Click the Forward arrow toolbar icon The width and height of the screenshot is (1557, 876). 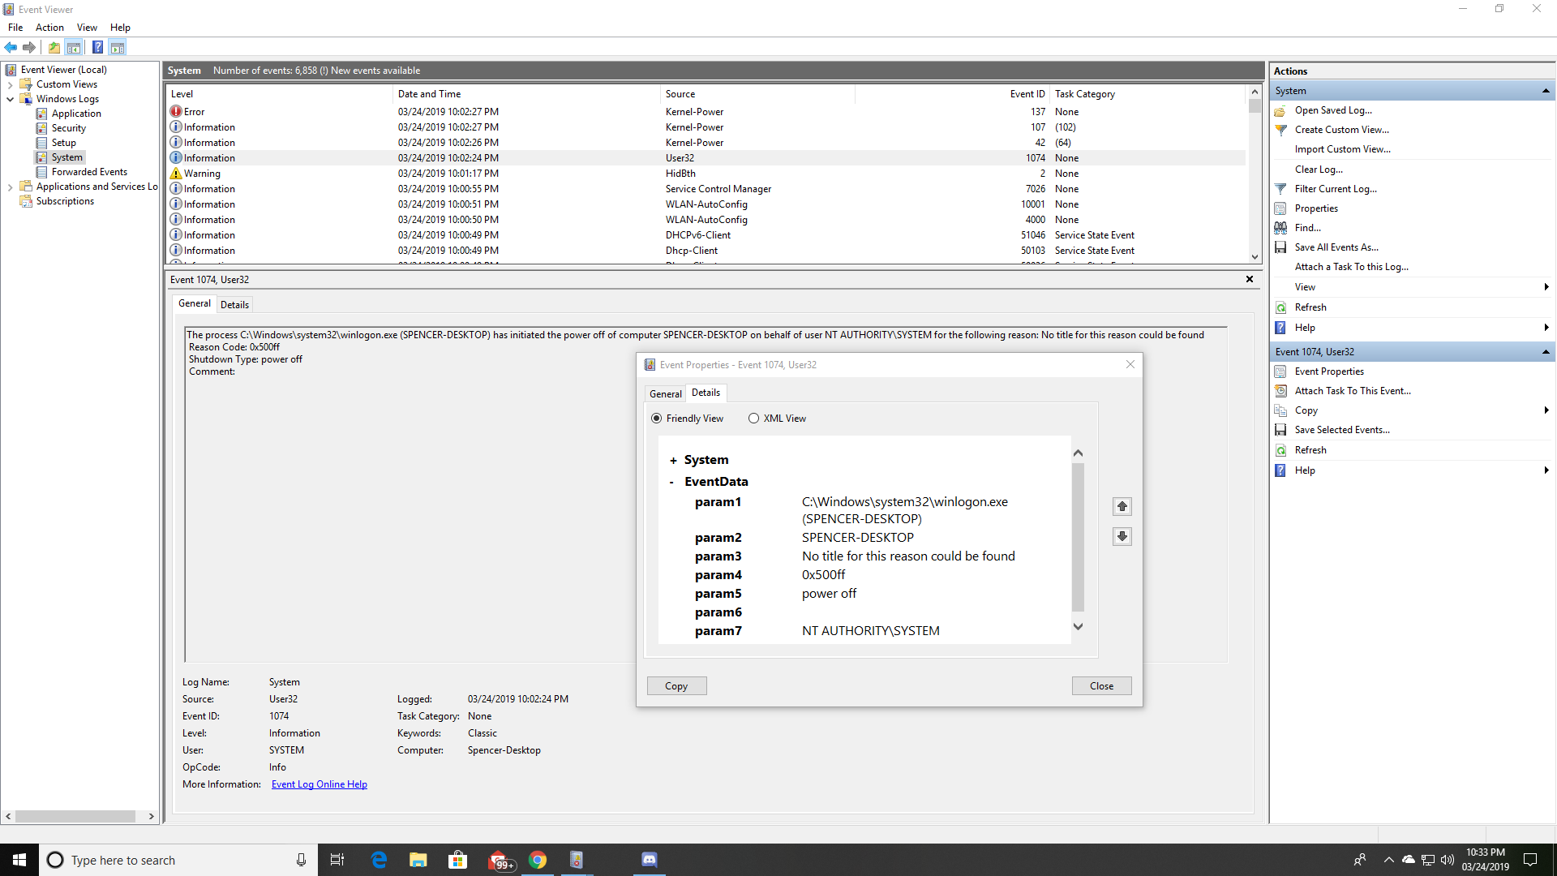(x=29, y=47)
